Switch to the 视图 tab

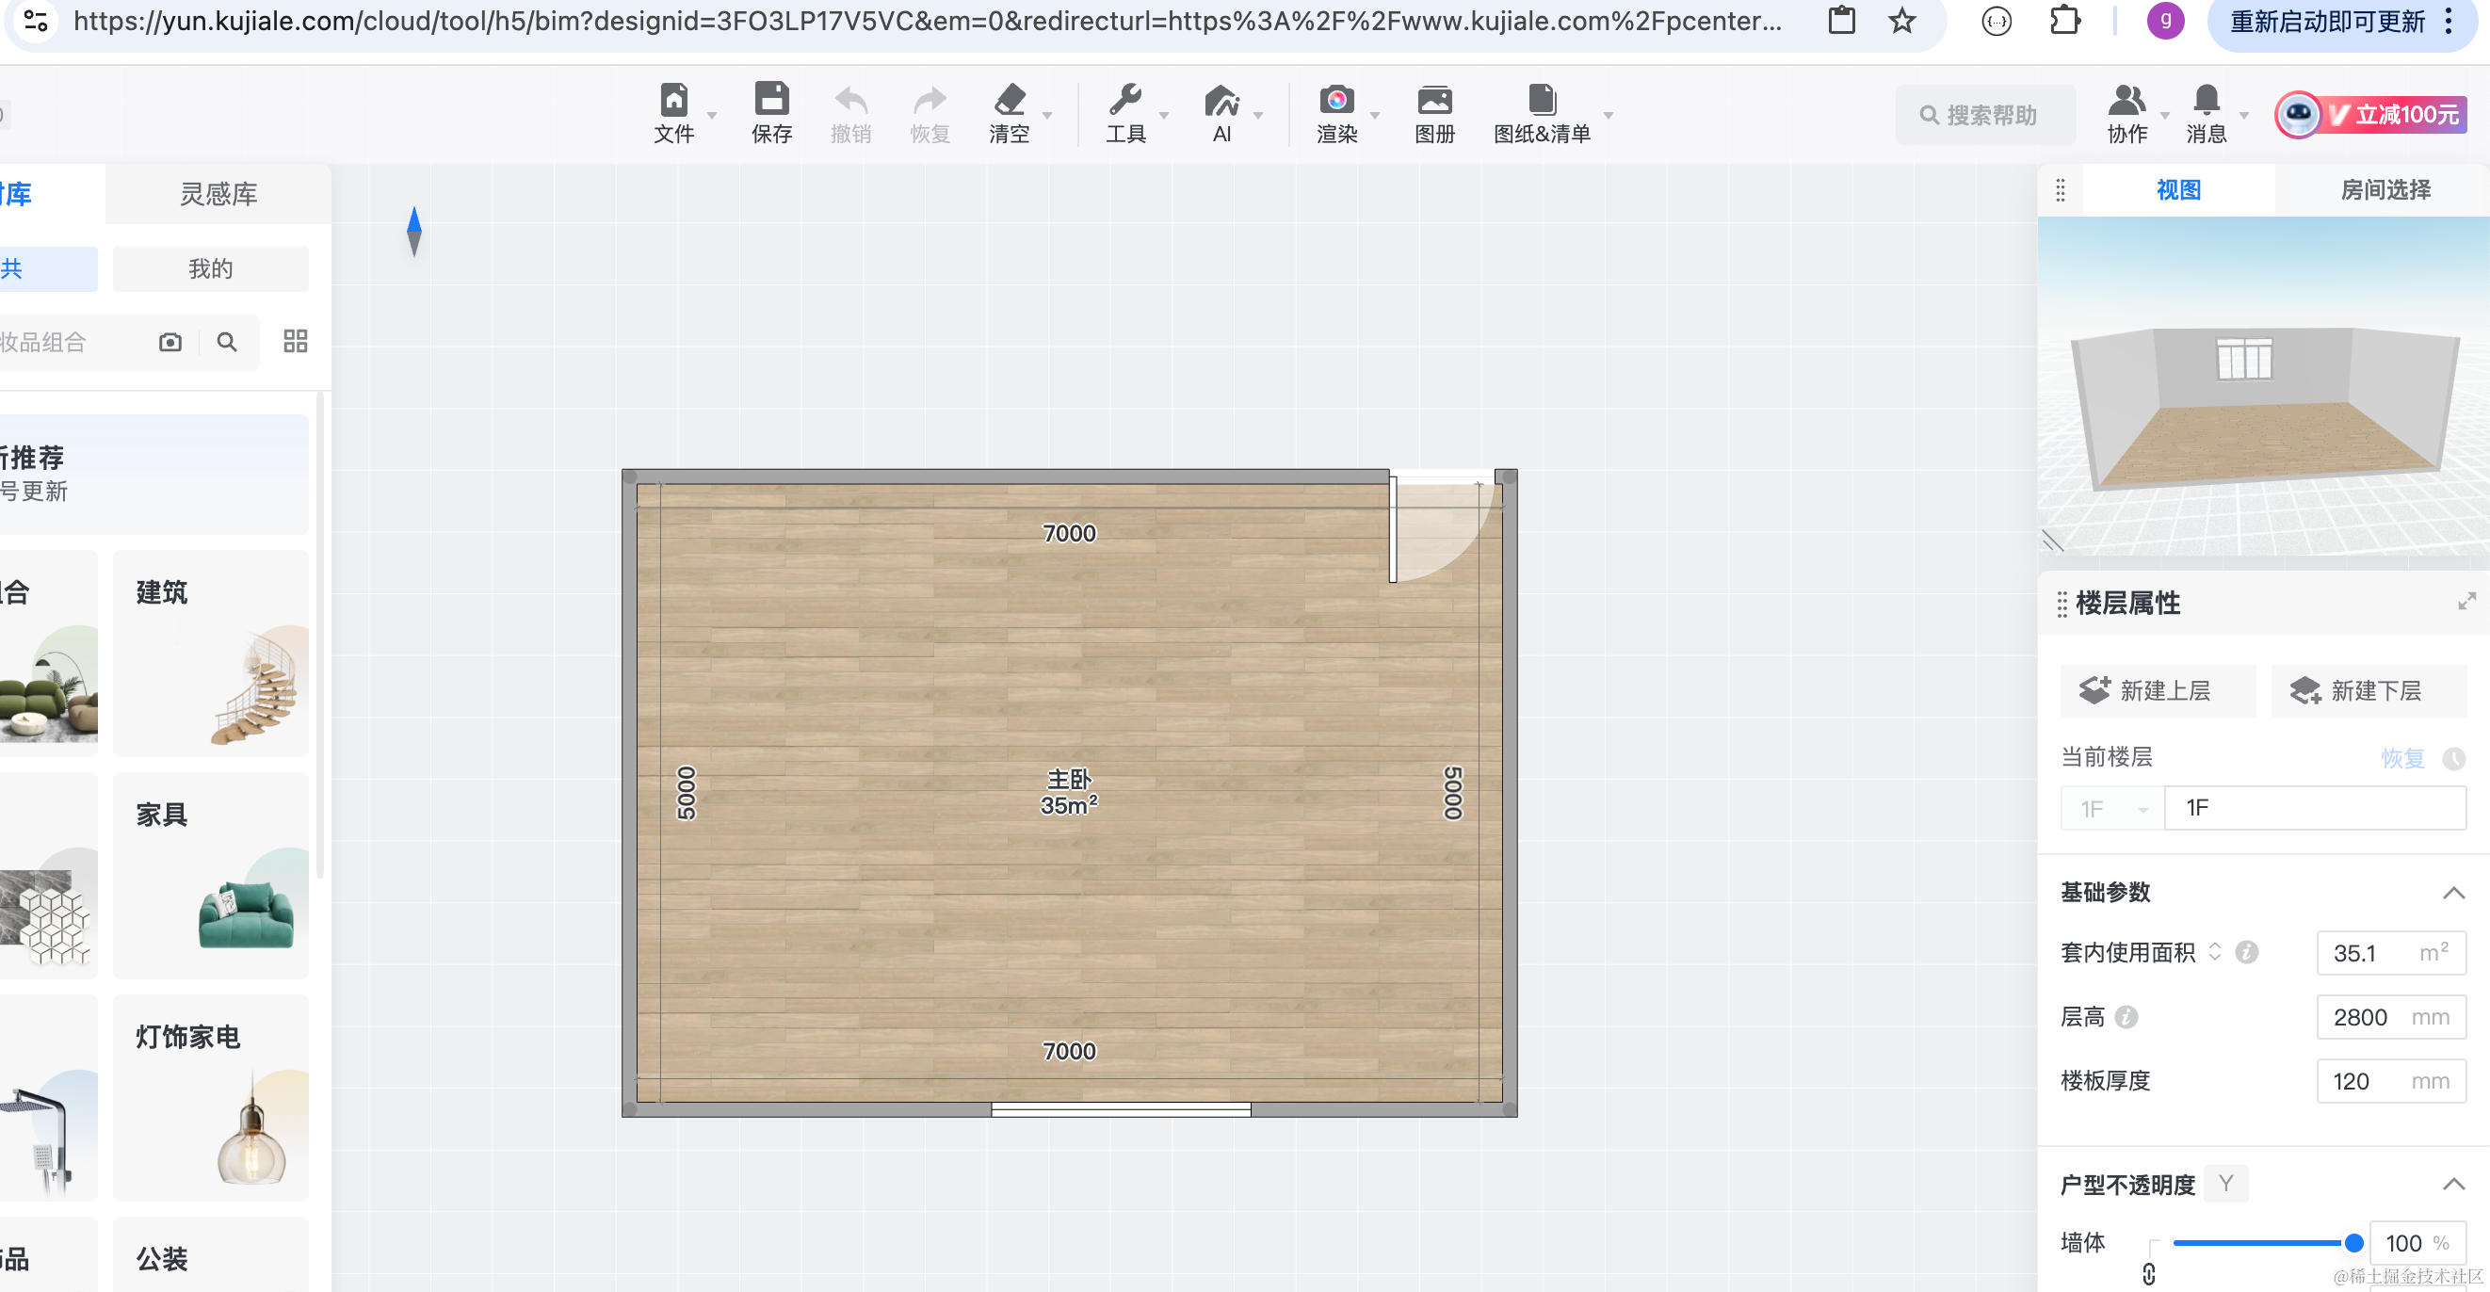[2179, 190]
